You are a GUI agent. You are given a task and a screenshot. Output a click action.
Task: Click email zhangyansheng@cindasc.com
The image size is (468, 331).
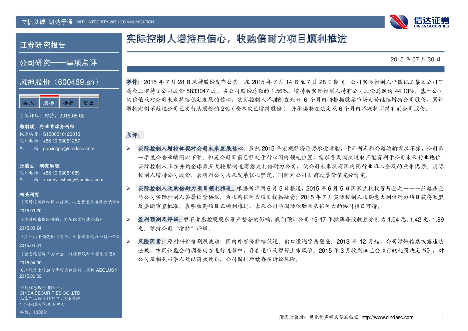tap(73, 180)
